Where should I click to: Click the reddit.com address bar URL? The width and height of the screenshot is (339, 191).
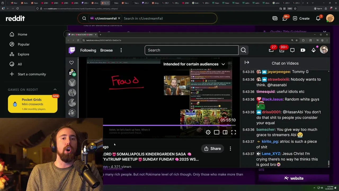81,8
